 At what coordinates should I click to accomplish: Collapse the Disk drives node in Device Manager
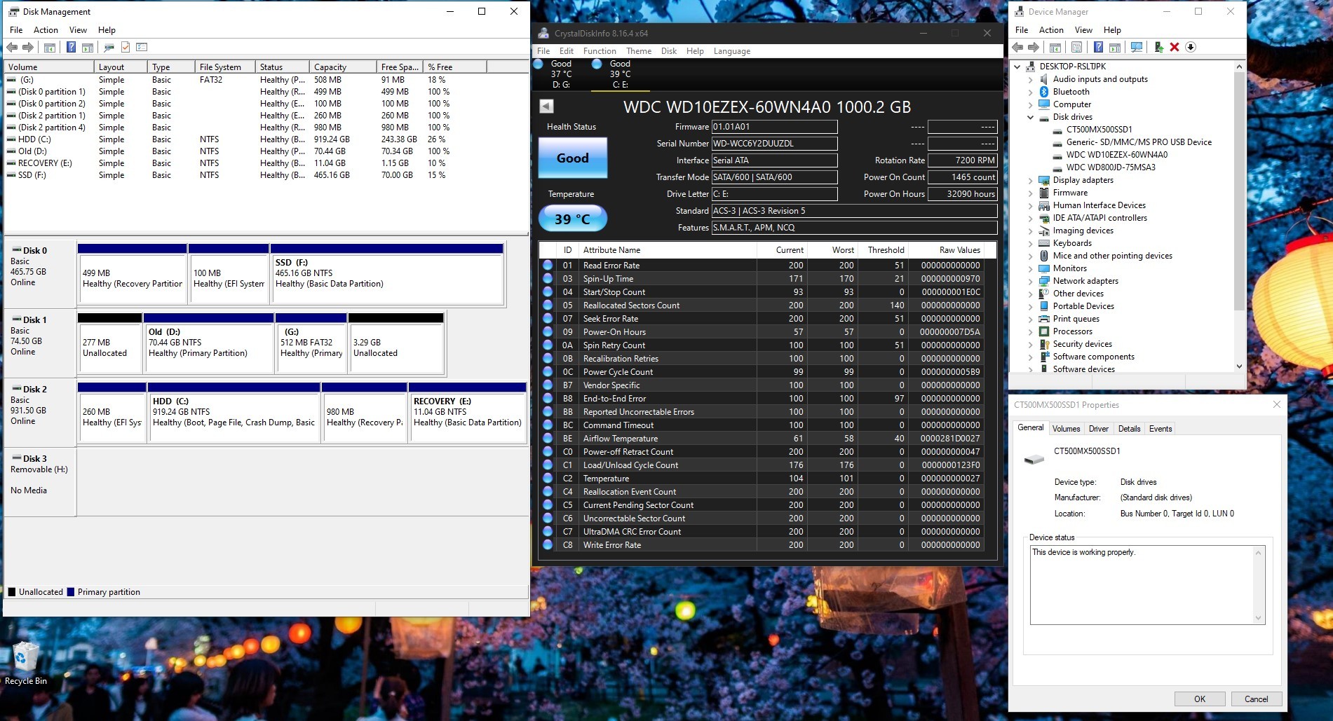point(1030,117)
